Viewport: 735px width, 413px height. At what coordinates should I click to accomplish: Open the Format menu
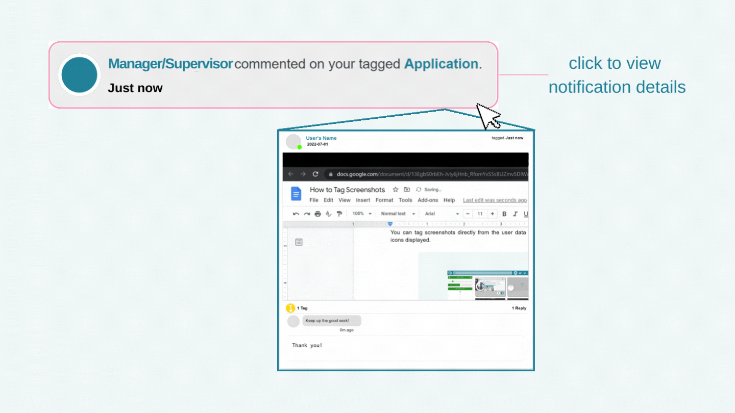[384, 200]
